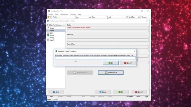Click Restore in the SyncBackFree bottom toolbar
The width and height of the screenshot is (191, 107).
tap(92, 97)
